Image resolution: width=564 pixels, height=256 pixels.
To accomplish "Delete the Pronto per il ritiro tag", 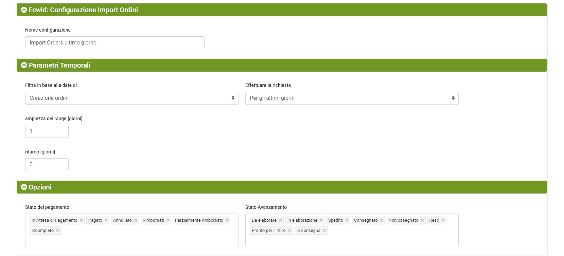I will (x=289, y=231).
